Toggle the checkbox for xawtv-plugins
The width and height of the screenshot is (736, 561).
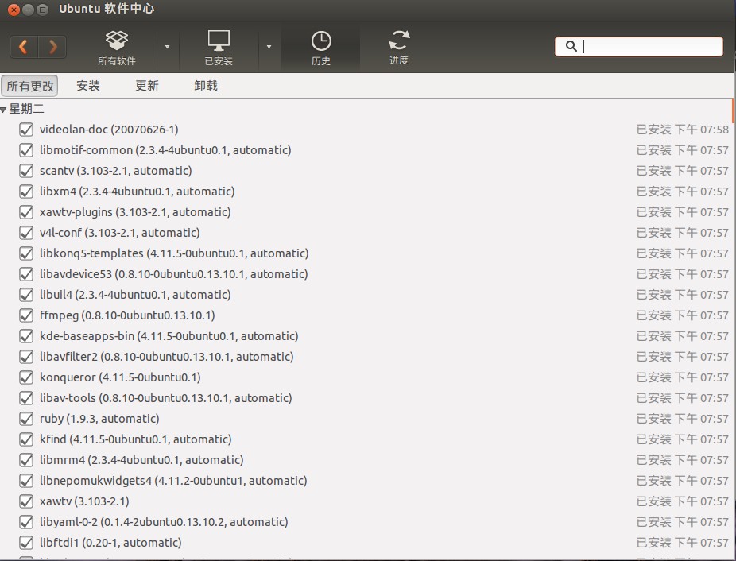click(26, 212)
